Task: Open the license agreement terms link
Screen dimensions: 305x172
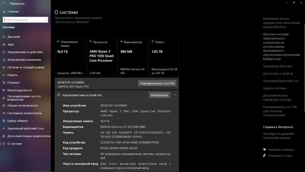Action: pyautogui.click(x=282, y=46)
